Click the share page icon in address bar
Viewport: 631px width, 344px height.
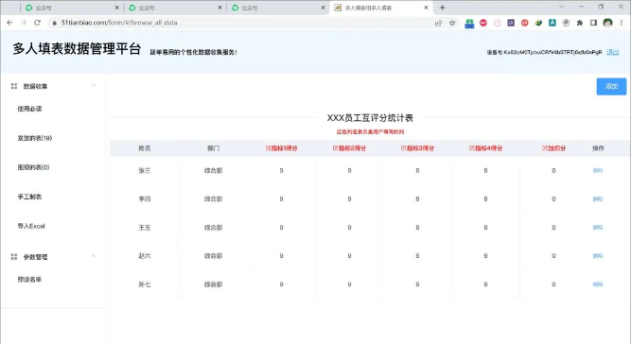click(438, 23)
